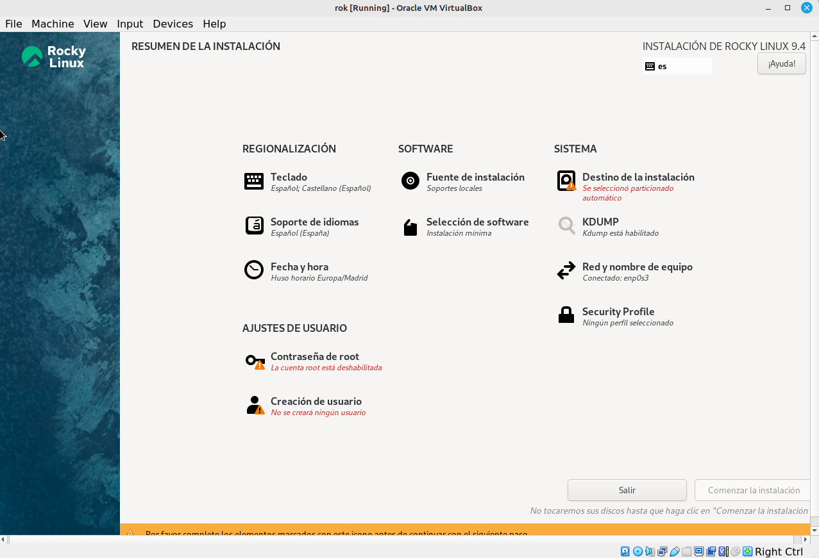Click the 'SISTEMA' section heading

(575, 149)
